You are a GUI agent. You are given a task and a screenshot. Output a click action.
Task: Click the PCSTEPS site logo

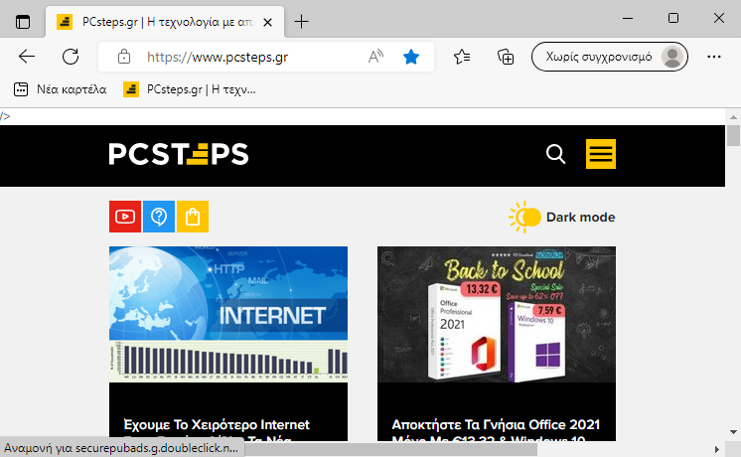pyautogui.click(x=179, y=154)
